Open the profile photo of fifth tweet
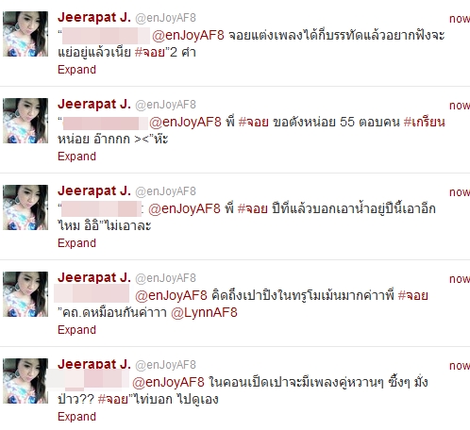 25,381
